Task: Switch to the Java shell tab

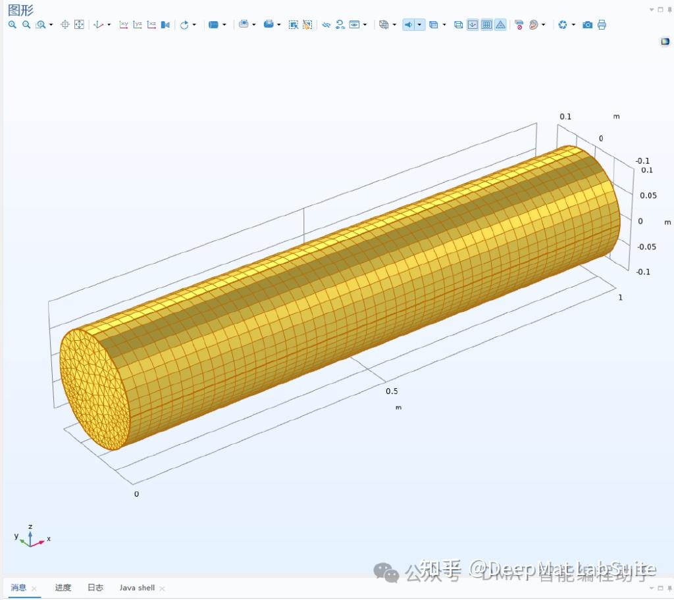Action: pyautogui.click(x=136, y=587)
